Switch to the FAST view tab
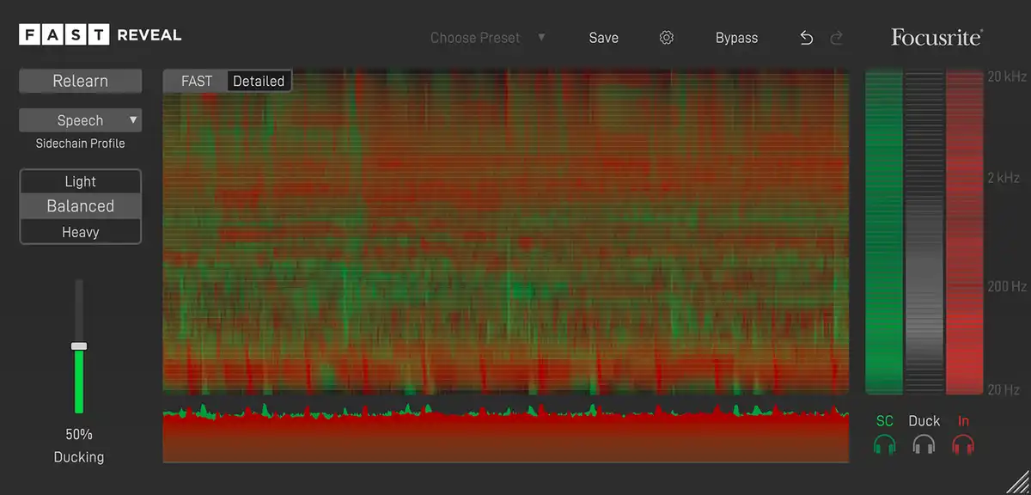 click(x=197, y=81)
